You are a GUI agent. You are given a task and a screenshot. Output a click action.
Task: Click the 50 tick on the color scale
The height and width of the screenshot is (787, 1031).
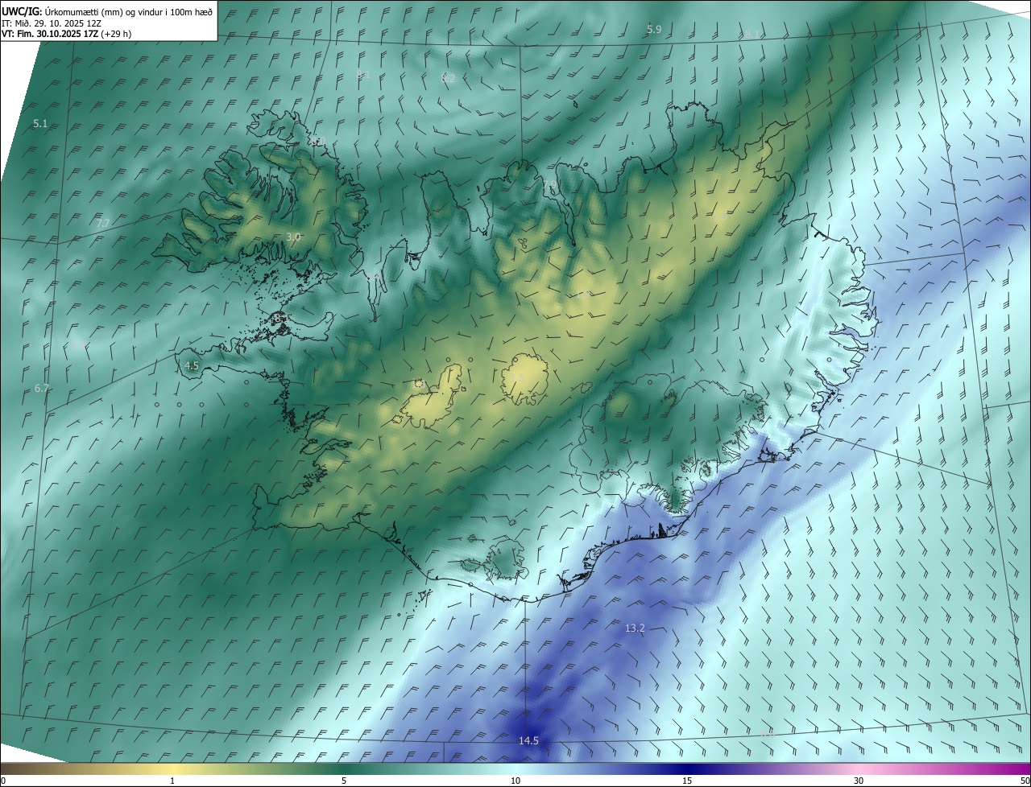point(1025,781)
